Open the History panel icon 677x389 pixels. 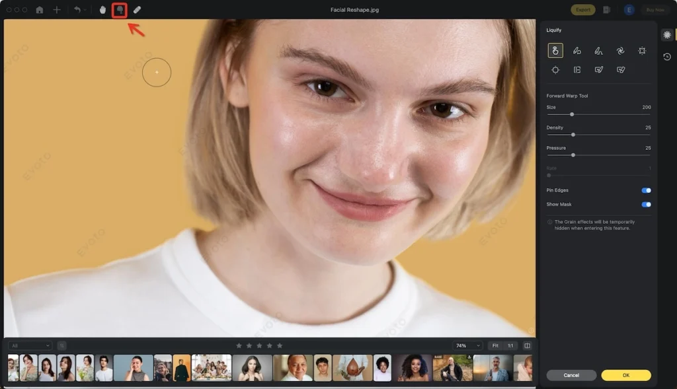[667, 57]
